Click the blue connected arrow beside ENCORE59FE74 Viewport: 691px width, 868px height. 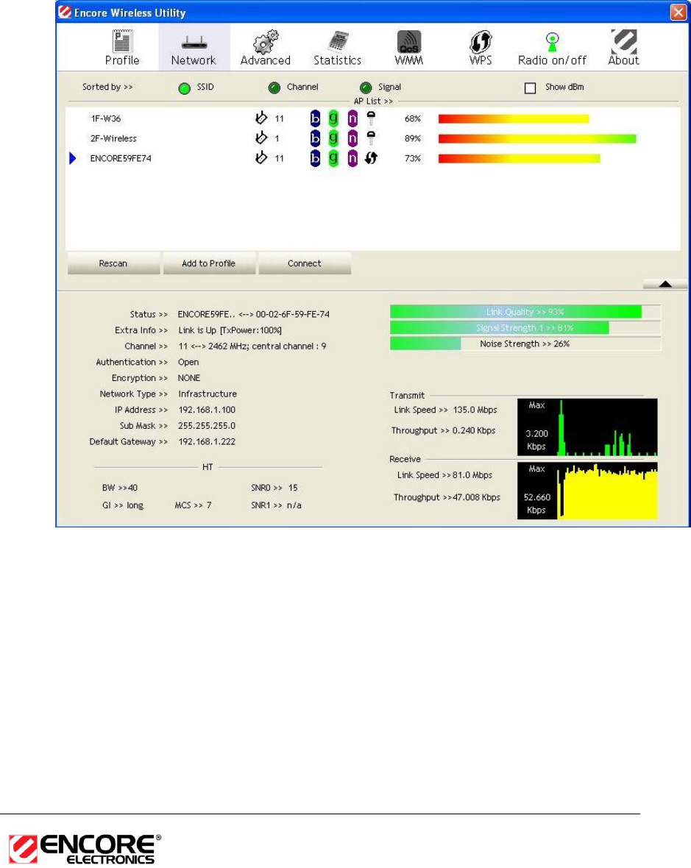[73, 158]
